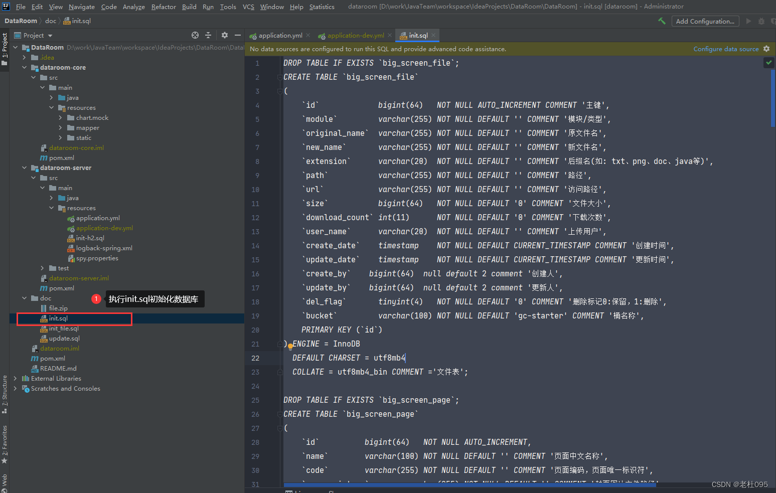The image size is (776, 493).
Task: Click the editor horizontal scrollbar
Action: 470,485
